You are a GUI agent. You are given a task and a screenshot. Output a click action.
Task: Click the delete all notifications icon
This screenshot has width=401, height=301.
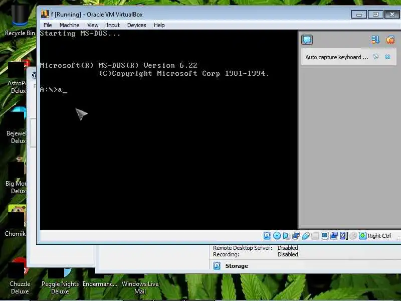click(x=390, y=40)
